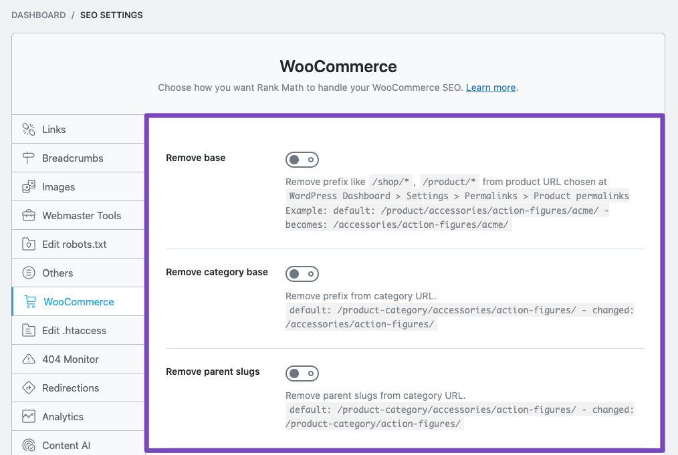Screen dimensions: 678x455
Task: Click the Content AI target icon
Action: click(x=29, y=445)
